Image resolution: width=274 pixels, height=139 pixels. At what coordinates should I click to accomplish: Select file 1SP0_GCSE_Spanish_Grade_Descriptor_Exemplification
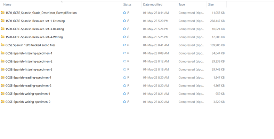point(41,13)
